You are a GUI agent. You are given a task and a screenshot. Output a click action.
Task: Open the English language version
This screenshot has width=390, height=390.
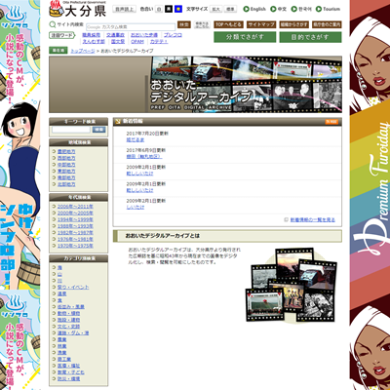(x=254, y=9)
